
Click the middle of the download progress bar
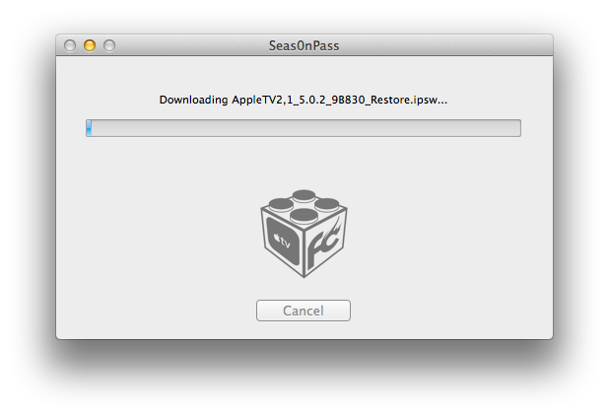click(x=304, y=128)
